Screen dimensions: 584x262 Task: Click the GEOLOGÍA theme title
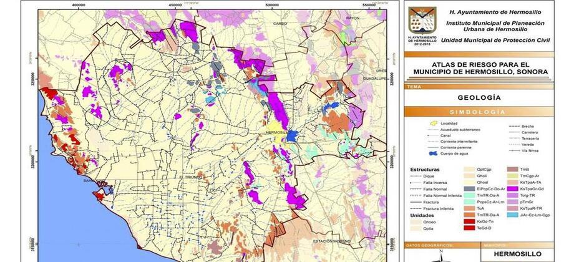[479, 98]
